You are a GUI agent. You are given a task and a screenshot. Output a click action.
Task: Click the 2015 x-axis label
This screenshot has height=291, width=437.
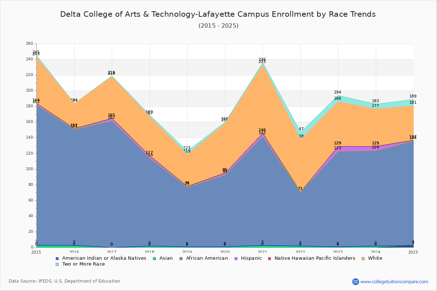point(36,252)
